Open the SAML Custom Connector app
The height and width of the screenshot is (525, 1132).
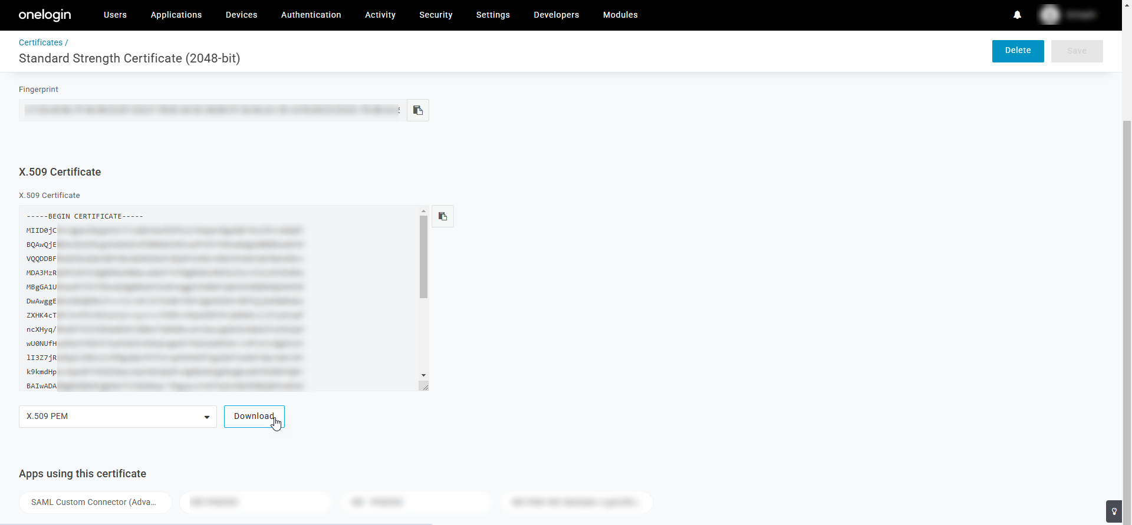96,503
